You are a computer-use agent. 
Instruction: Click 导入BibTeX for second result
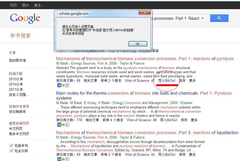tap(169, 120)
